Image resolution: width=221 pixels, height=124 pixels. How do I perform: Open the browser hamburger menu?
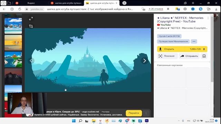point(193,3)
